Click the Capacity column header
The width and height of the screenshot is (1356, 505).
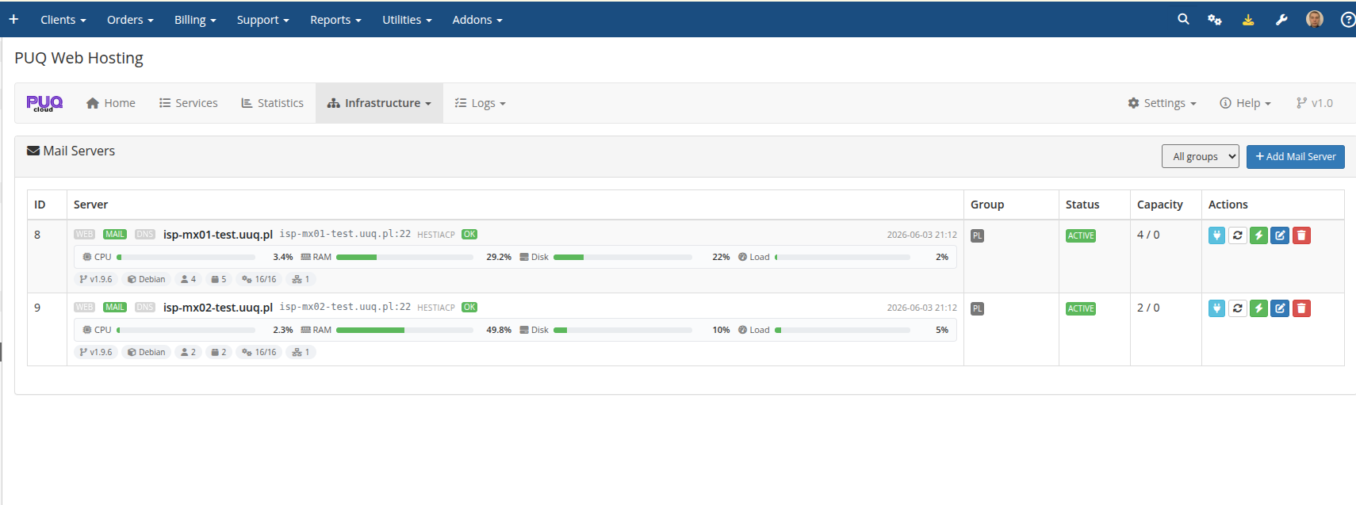1159,205
